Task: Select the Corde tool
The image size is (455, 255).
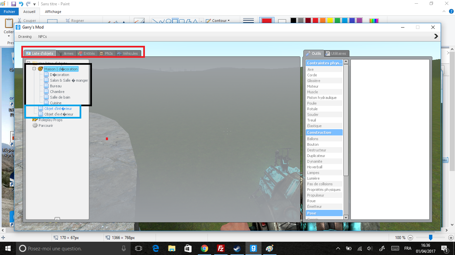Action: coord(324,75)
